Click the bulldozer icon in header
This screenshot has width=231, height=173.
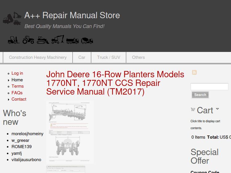click(43, 40)
